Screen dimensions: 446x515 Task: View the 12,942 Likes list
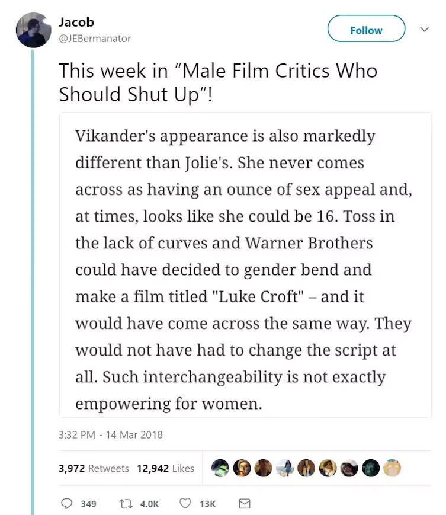click(166, 468)
